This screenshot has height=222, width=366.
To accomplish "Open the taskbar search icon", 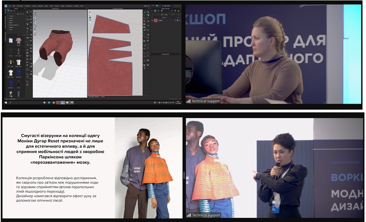I will pyautogui.click(x=11, y=103).
